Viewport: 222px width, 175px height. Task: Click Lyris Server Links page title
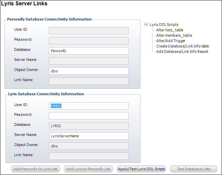point(24,4)
